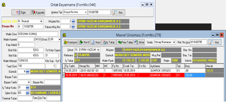
Task: Click the Fiş Tarihi column header
Action: click(72, 66)
